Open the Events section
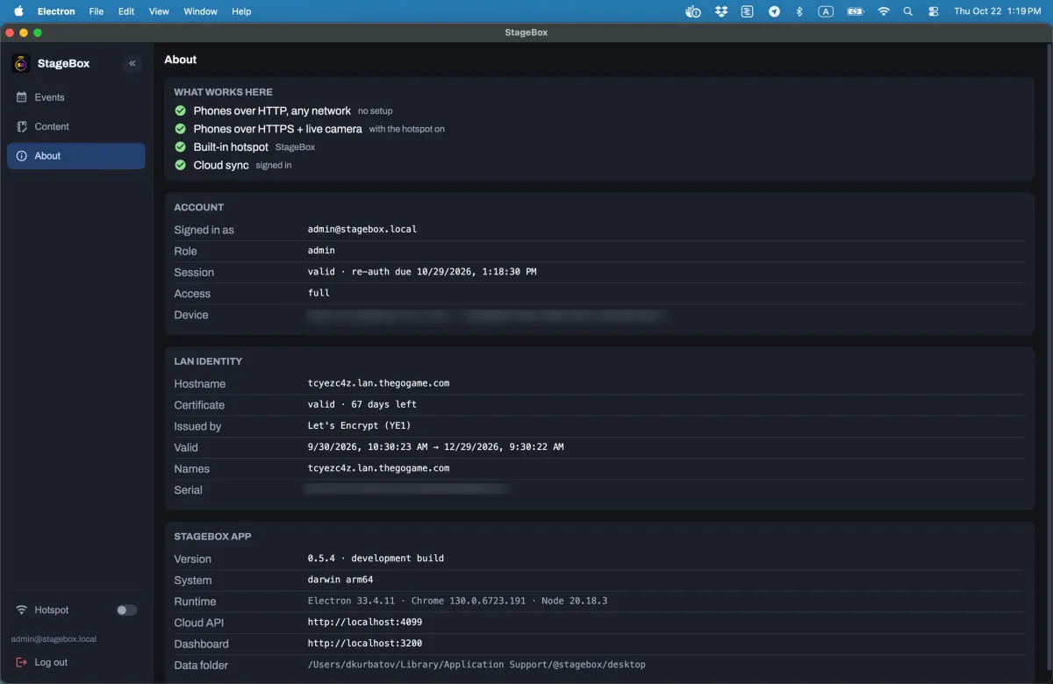Screen dimensions: 1053x684 coord(76,97)
